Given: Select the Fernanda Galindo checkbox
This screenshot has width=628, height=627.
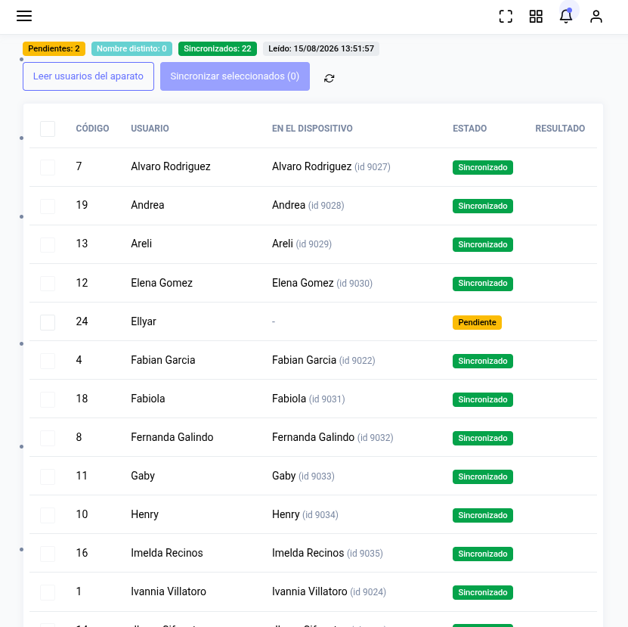Looking at the screenshot, I should (x=48, y=438).
